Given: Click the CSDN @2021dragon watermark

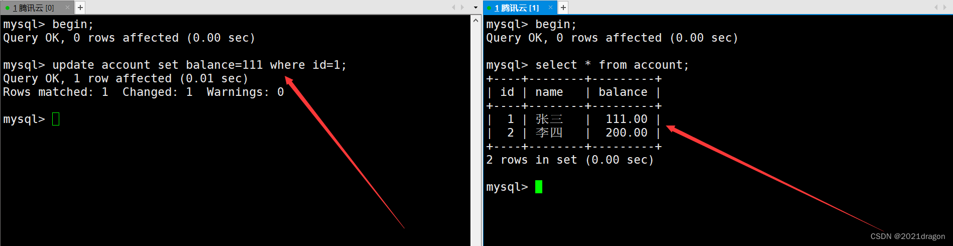Looking at the screenshot, I should [x=908, y=236].
